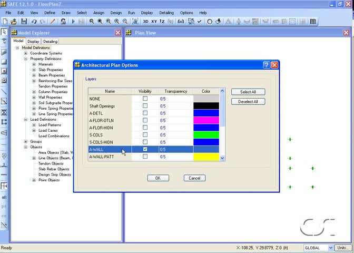This screenshot has width=354, height=253.
Task: Click the lock model toolbar icon
Action: point(63,22)
